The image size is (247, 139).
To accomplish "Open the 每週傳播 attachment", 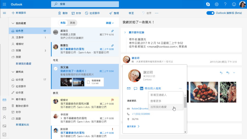I will [x=94, y=82].
